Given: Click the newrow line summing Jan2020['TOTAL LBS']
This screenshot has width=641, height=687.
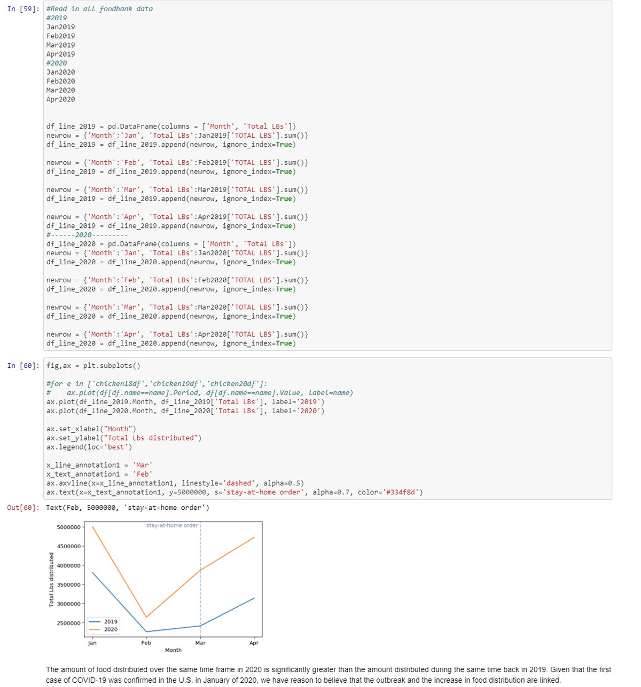Looking at the screenshot, I should 177,253.
